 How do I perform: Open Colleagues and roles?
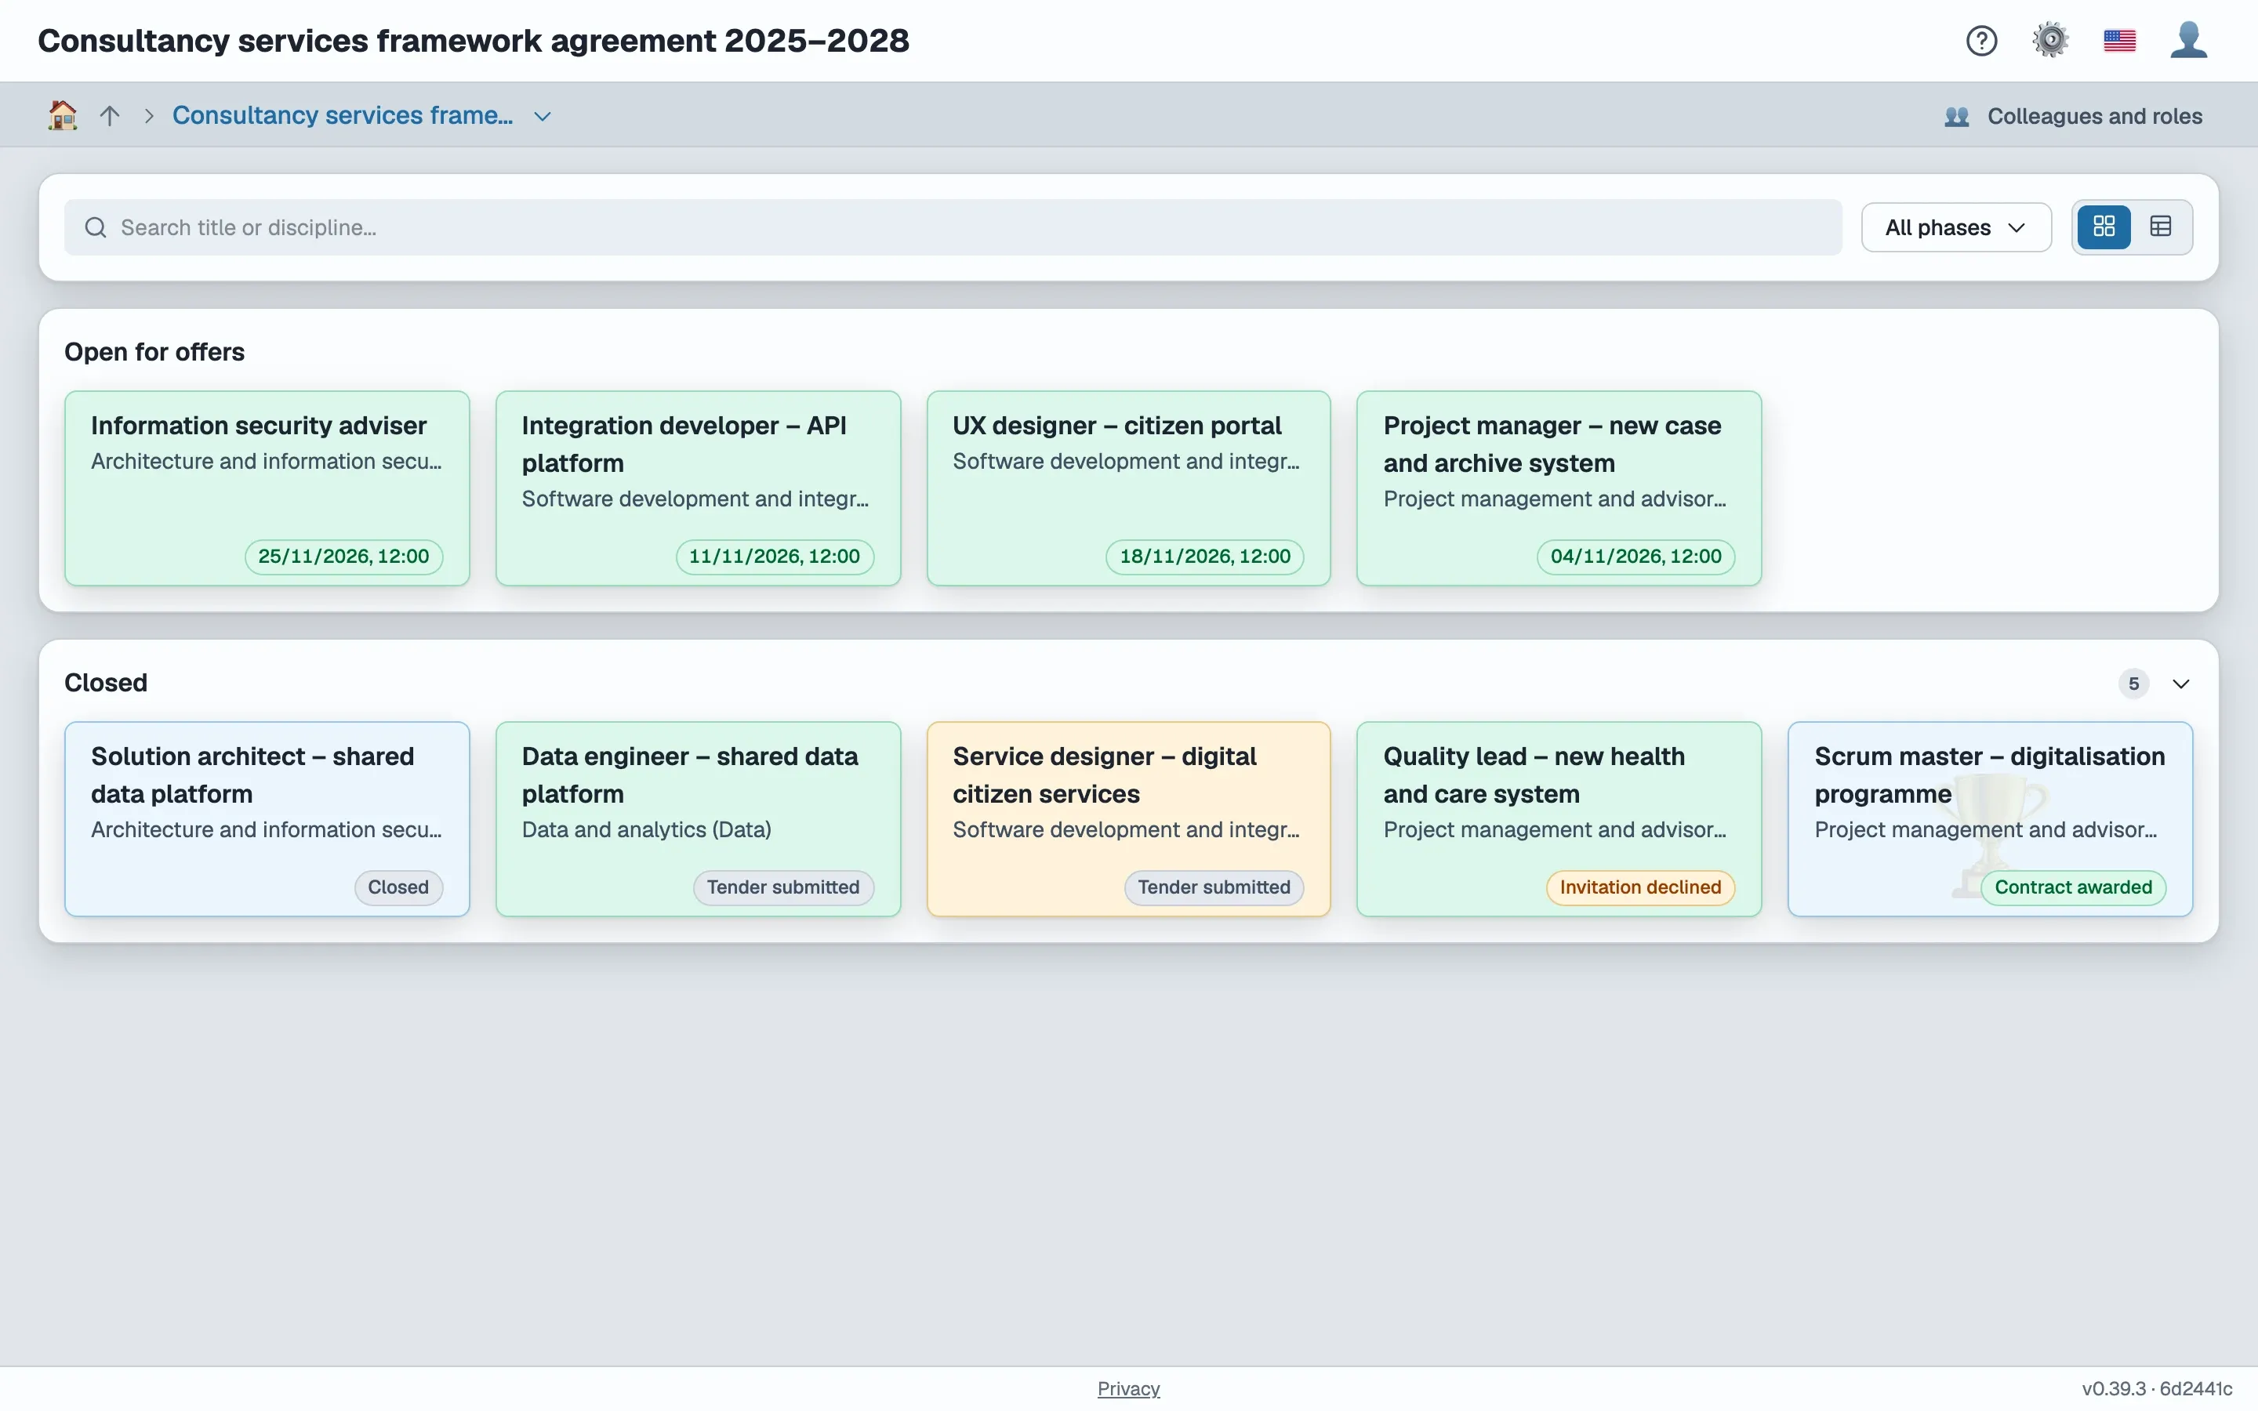(2073, 117)
